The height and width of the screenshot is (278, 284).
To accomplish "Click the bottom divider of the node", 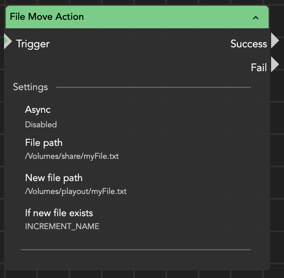I will click(136, 250).
